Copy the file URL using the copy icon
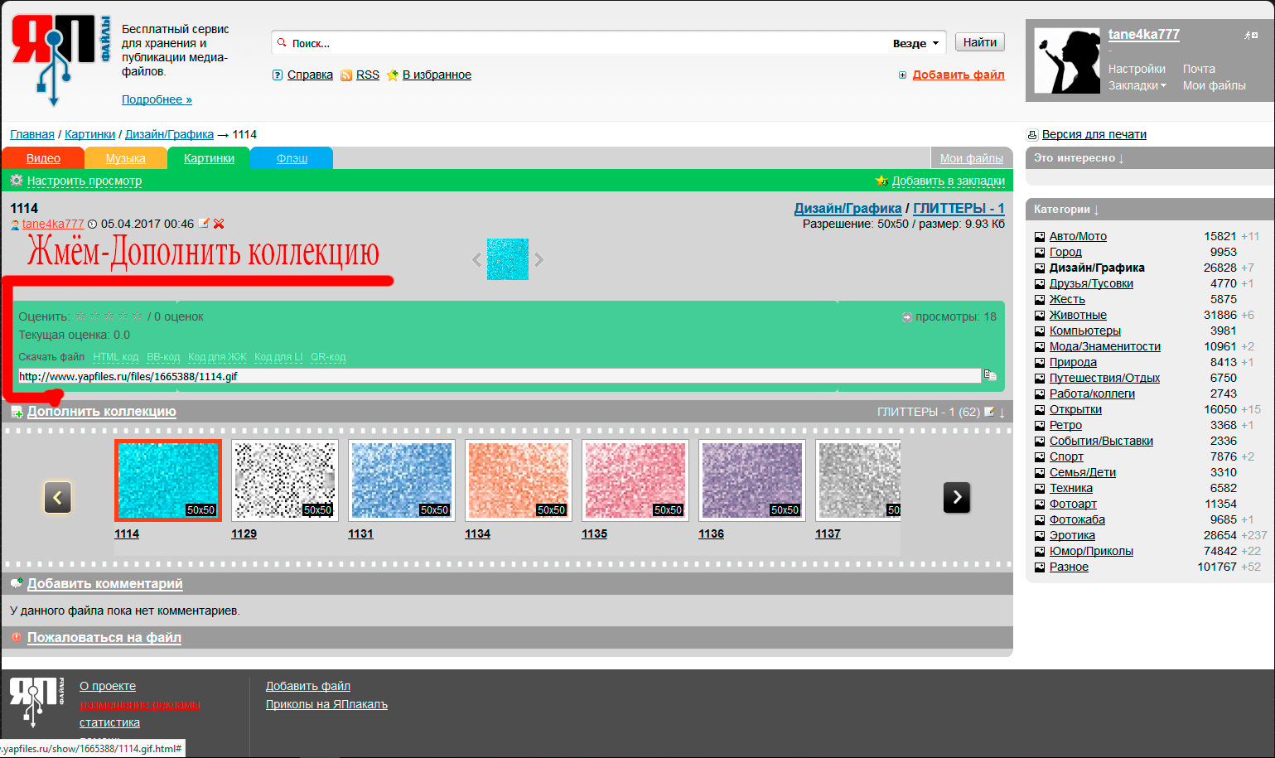 pyautogui.click(x=989, y=375)
